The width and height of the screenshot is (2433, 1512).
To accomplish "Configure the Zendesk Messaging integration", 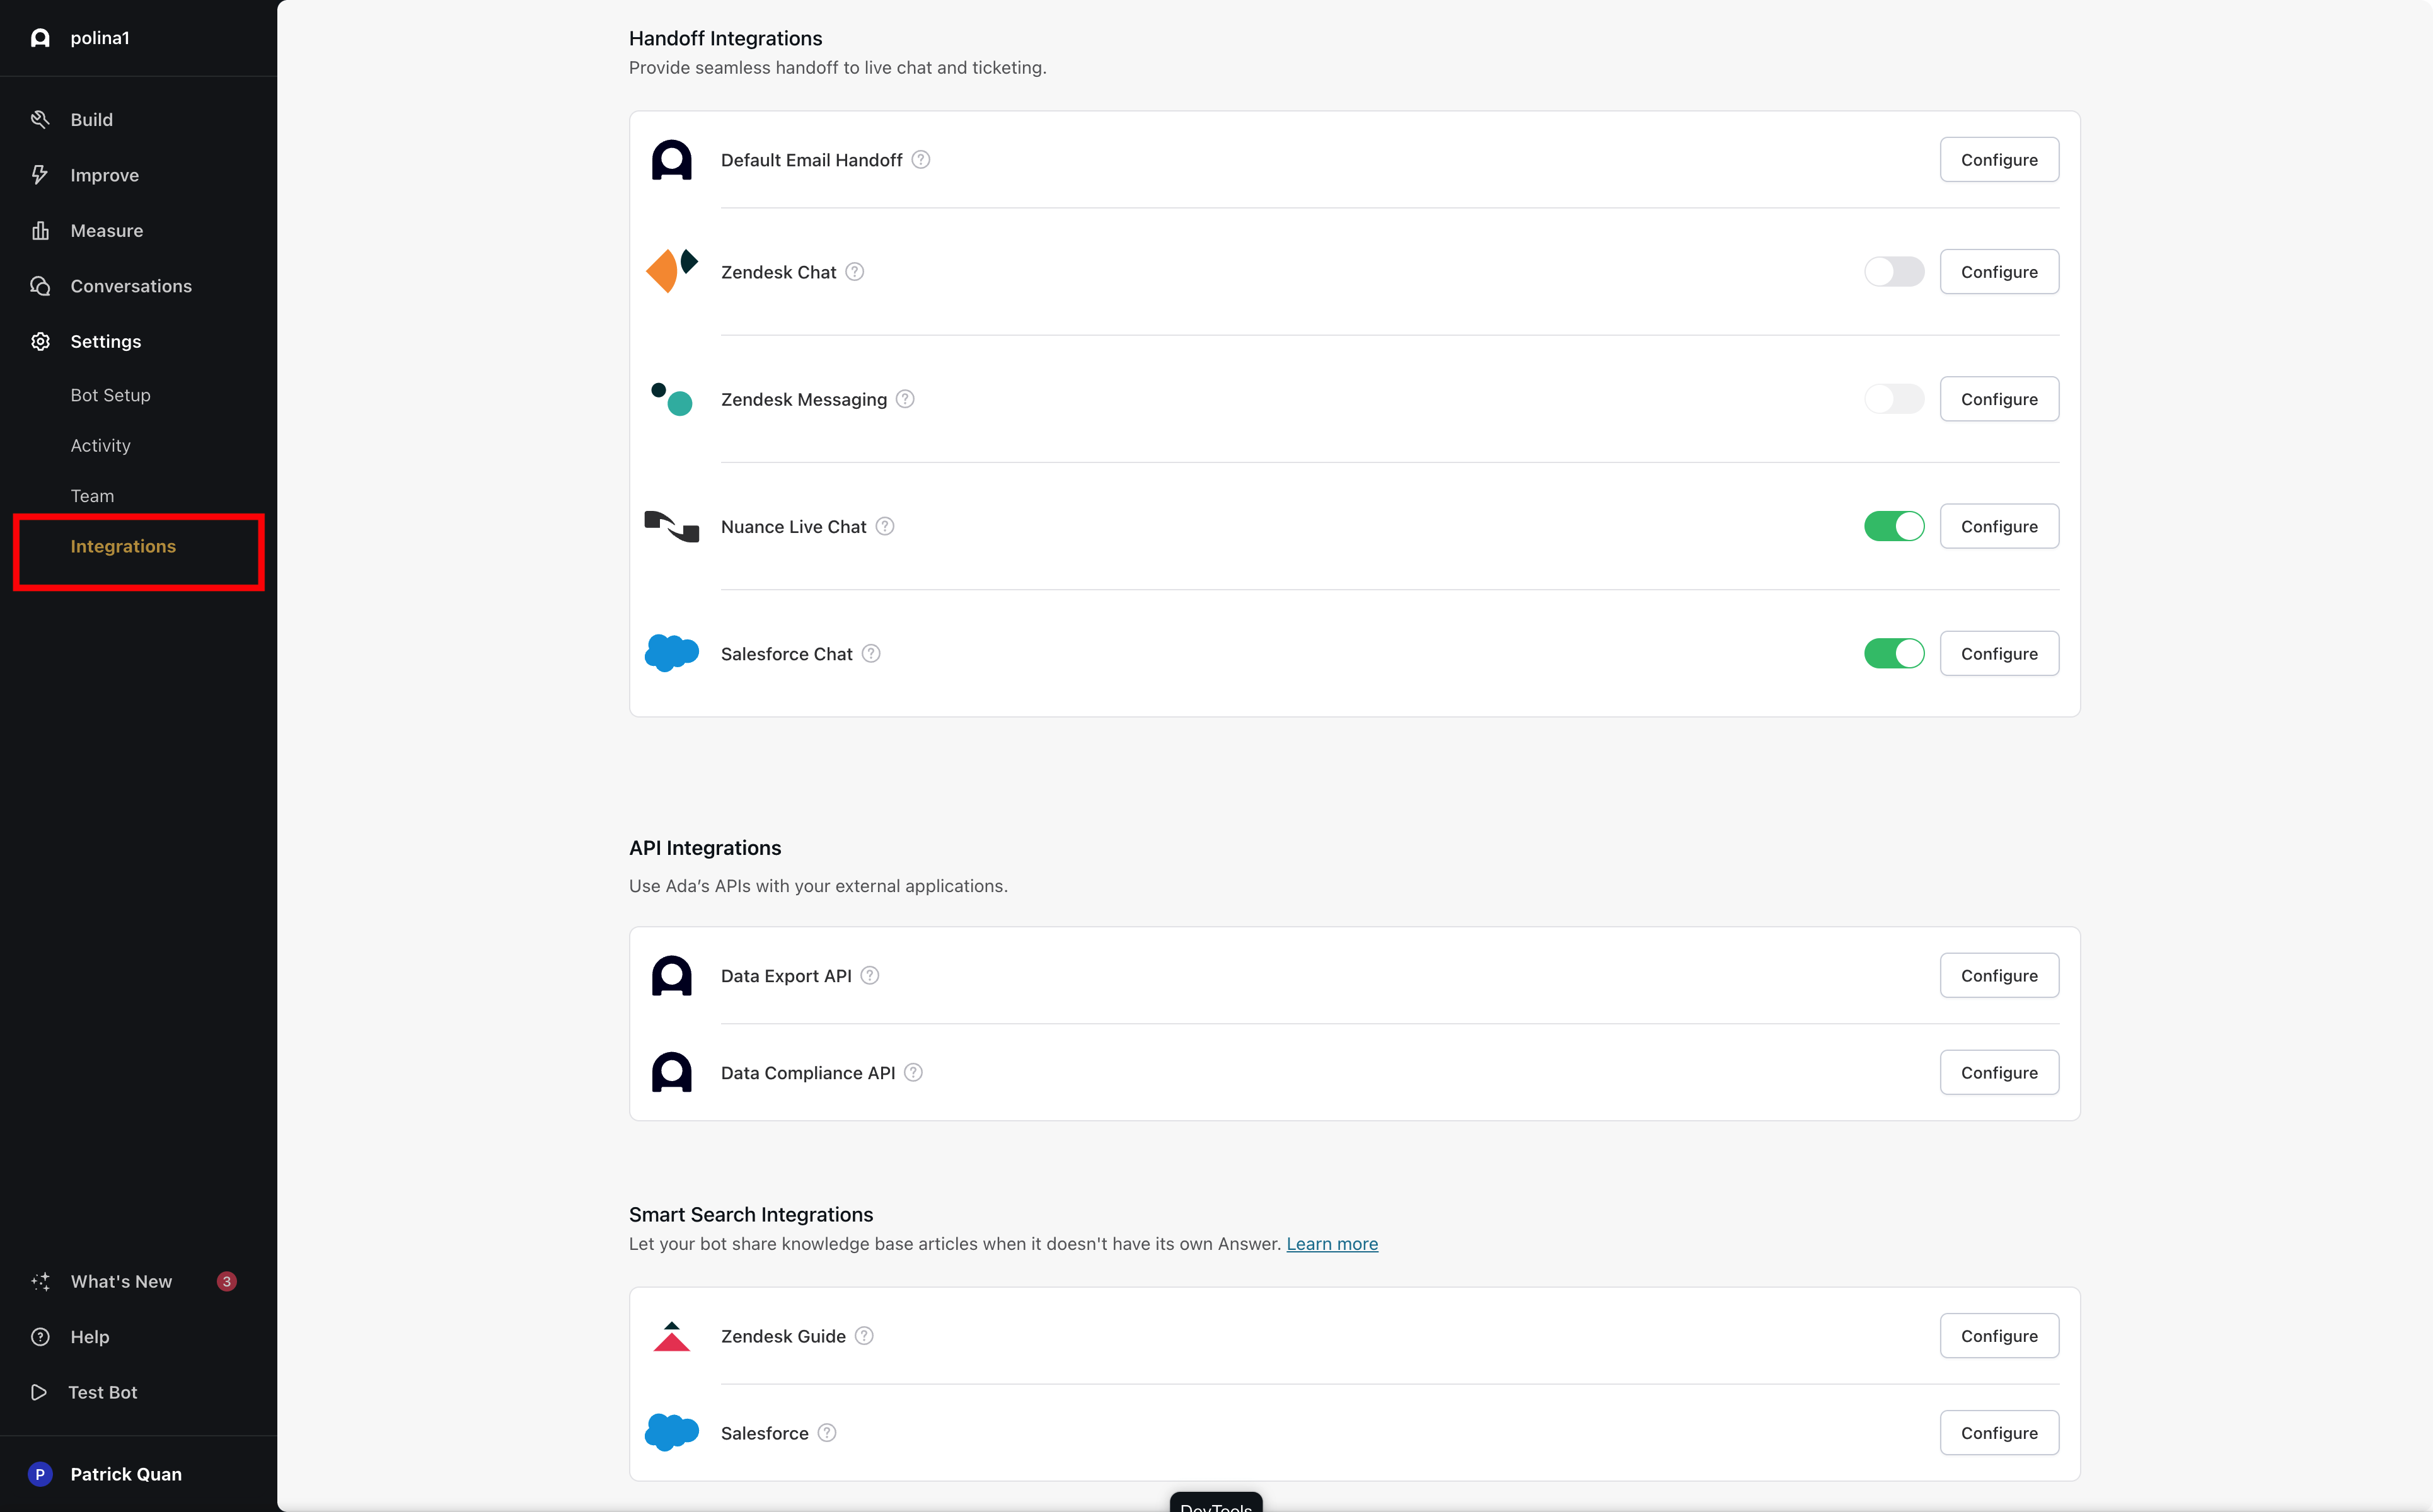I will 1999,399.
